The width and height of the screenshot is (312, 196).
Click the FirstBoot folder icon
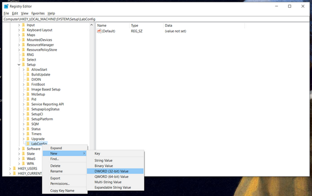coord(28,84)
